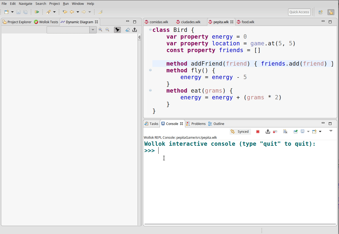The height and width of the screenshot is (234, 339).
Task: Open the Window menu
Action: pos(78,4)
